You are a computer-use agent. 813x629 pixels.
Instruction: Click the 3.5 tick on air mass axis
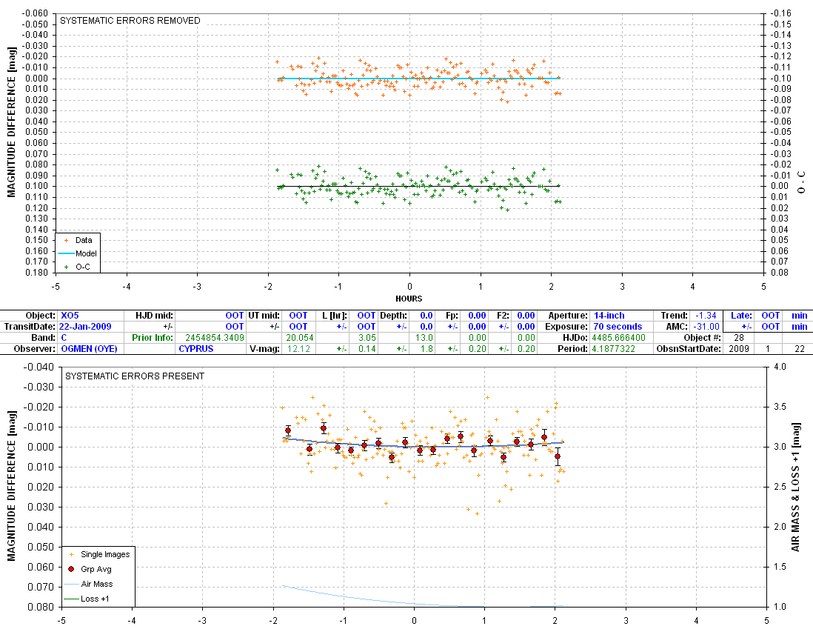click(780, 407)
